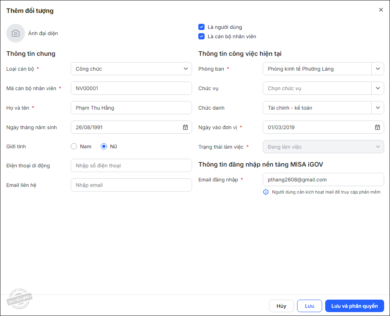Open the Phòng ban dropdown arrow
The height and width of the screenshot is (316, 390).
[378, 69]
